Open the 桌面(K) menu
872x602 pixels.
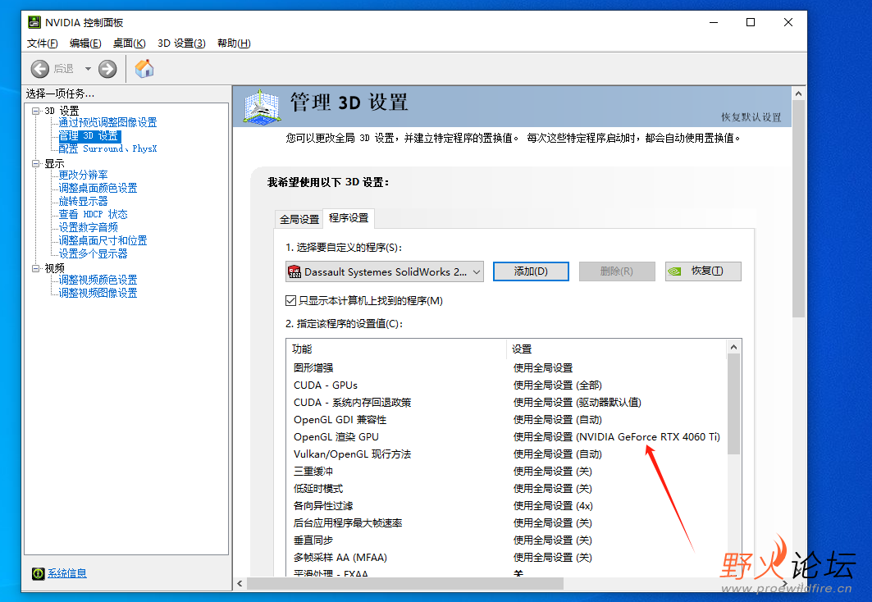[x=129, y=43]
